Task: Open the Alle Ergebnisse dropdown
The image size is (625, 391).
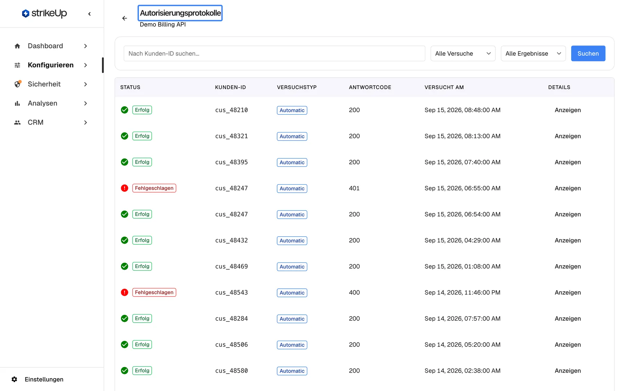Action: point(533,54)
